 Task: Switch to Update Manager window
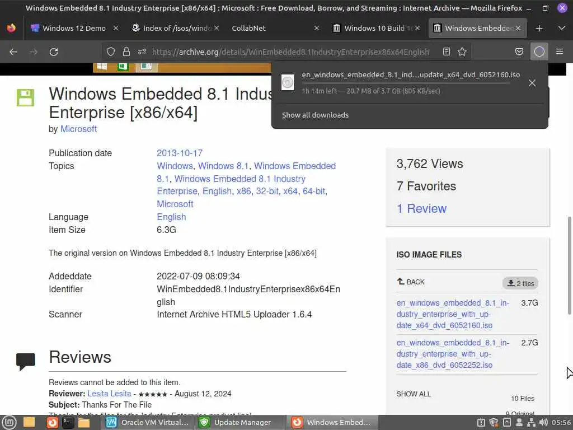tap(239, 423)
